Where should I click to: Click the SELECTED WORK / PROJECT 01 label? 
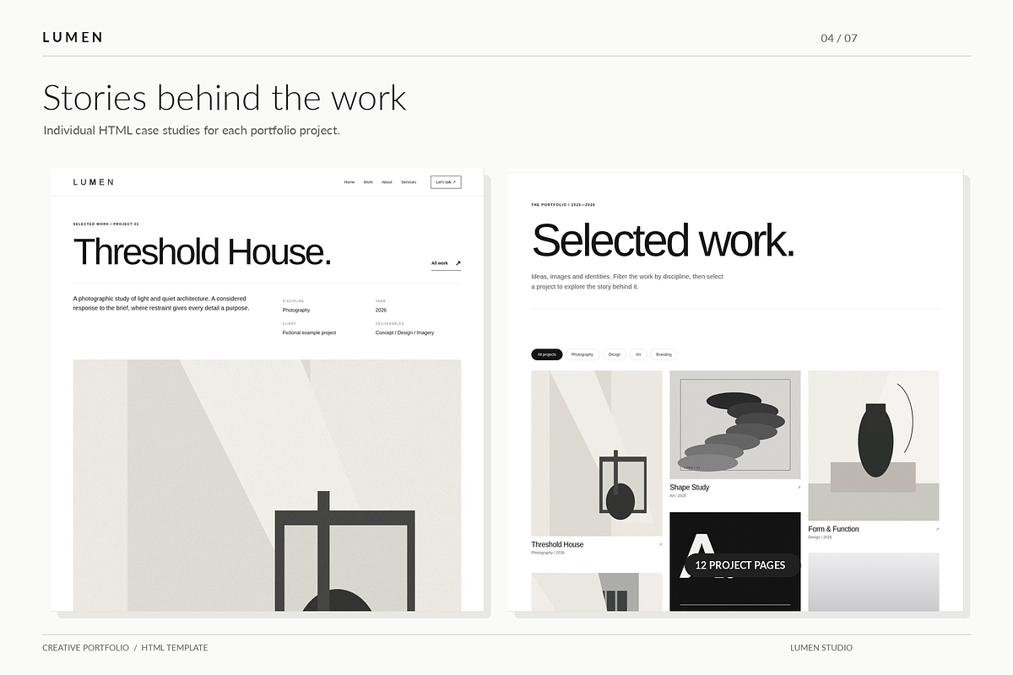[106, 224]
